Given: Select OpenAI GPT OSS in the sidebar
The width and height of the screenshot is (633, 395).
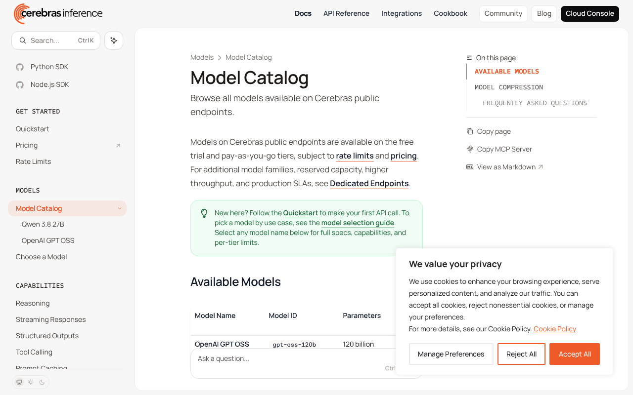Looking at the screenshot, I should click(x=48, y=240).
